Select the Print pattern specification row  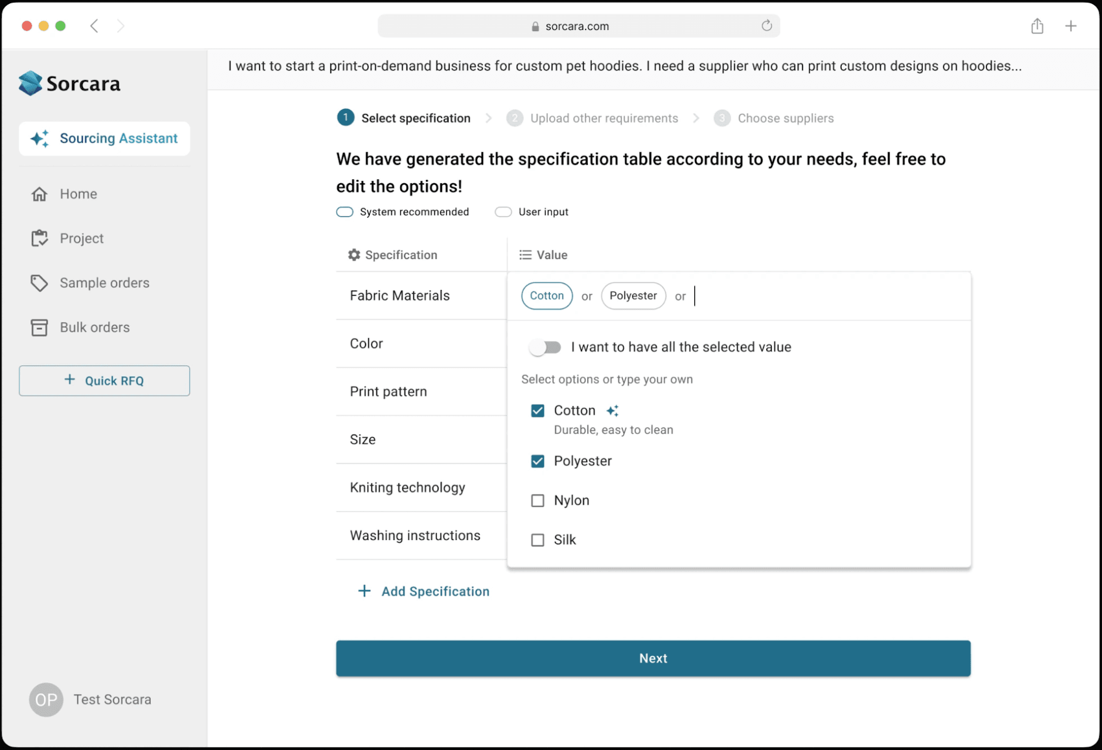pos(421,392)
